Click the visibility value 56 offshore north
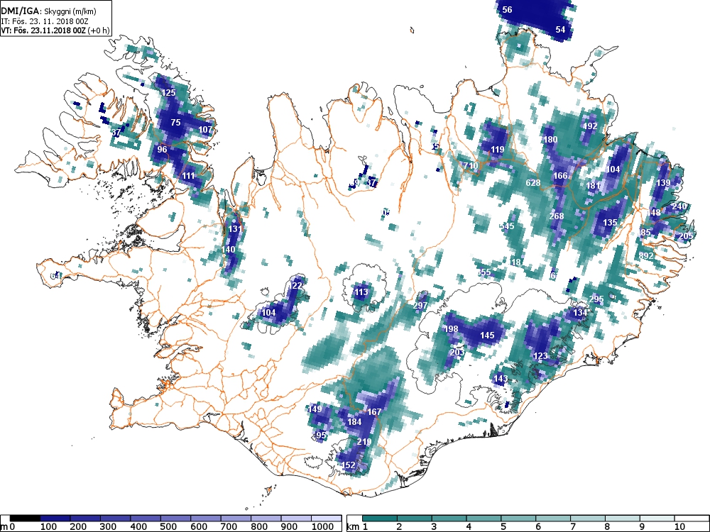710x532 pixels. pos(507,9)
